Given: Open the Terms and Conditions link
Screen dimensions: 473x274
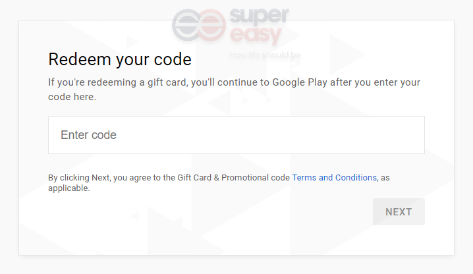Looking at the screenshot, I should pos(334,177).
